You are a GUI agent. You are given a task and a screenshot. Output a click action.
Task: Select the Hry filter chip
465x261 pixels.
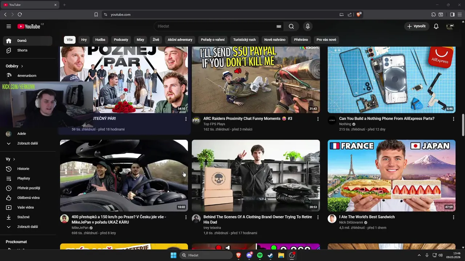click(84, 40)
